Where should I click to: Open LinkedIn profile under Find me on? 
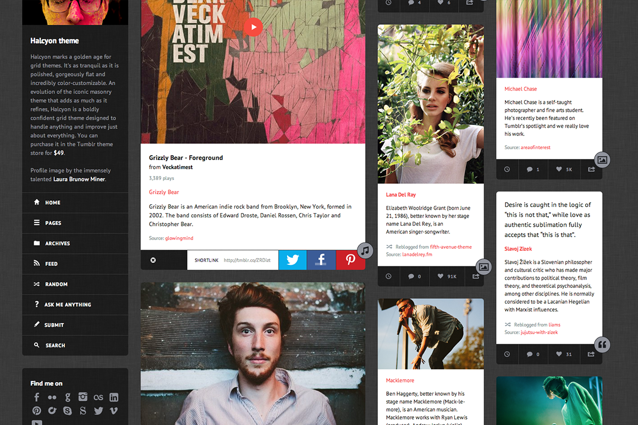pos(114,397)
